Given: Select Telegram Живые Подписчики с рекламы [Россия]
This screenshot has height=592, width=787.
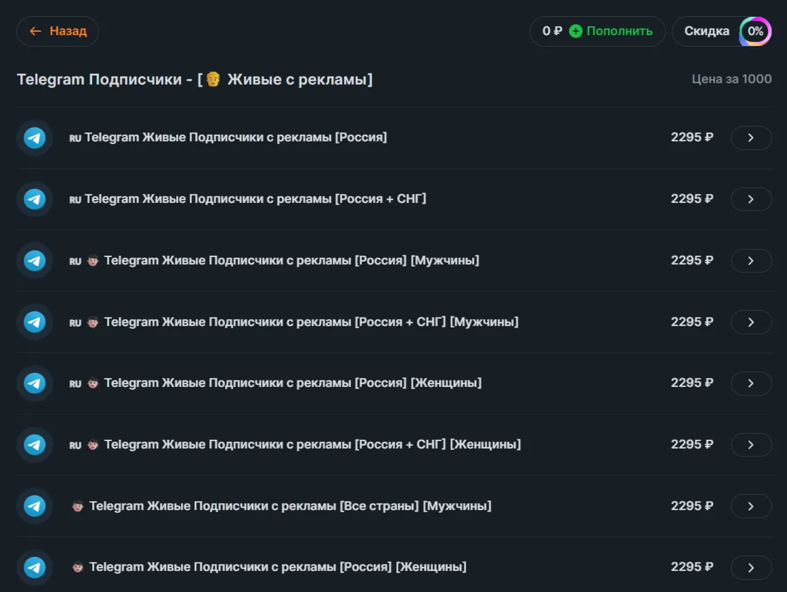Looking at the screenshot, I should pos(236,137).
